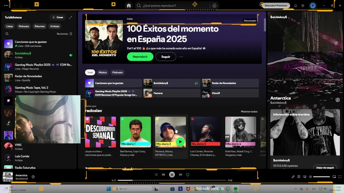Go to the Spotify Home page
The width and height of the screenshot is (344, 193).
129,5
